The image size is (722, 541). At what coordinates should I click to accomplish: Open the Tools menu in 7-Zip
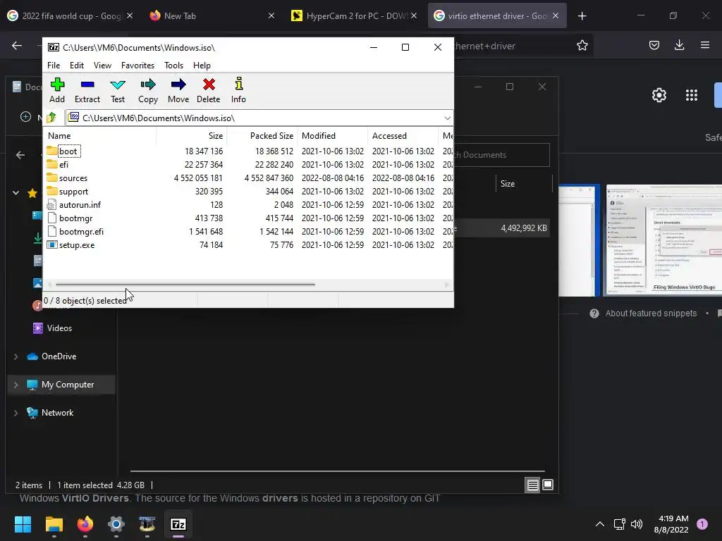click(173, 66)
